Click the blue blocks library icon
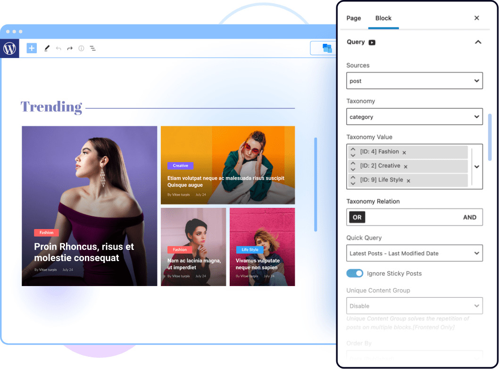Image resolution: width=499 pixels, height=369 pixels. pos(327,49)
